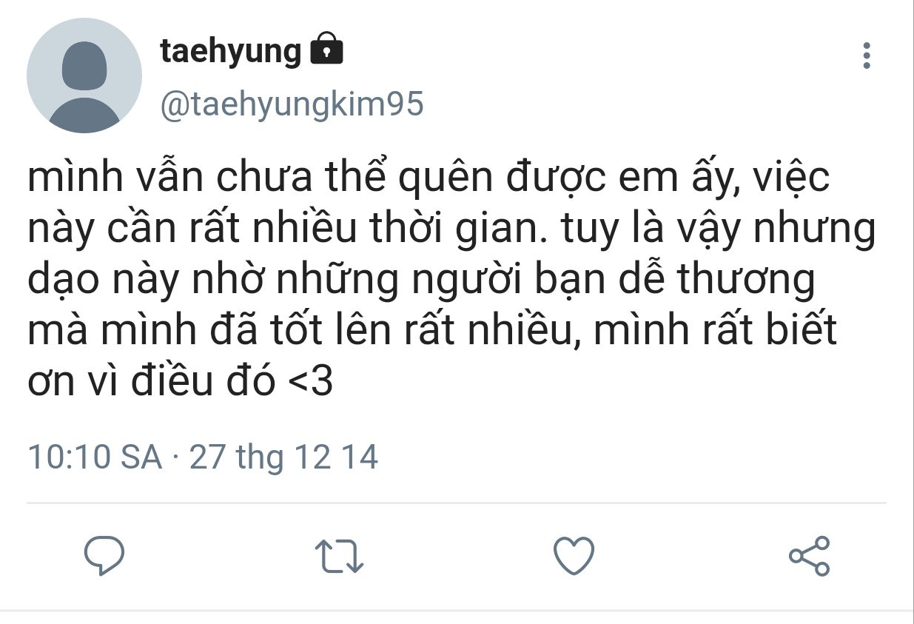Image resolution: width=914 pixels, height=624 pixels.
Task: Click the "10:10 SA" timestamp
Action: 95,457
